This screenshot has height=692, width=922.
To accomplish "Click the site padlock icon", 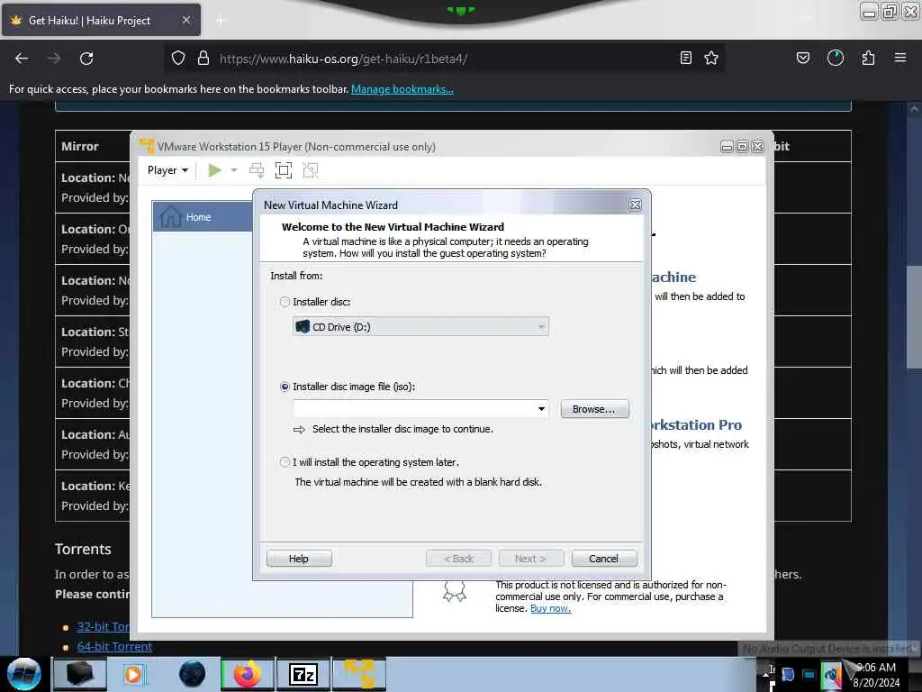I will point(203,59).
